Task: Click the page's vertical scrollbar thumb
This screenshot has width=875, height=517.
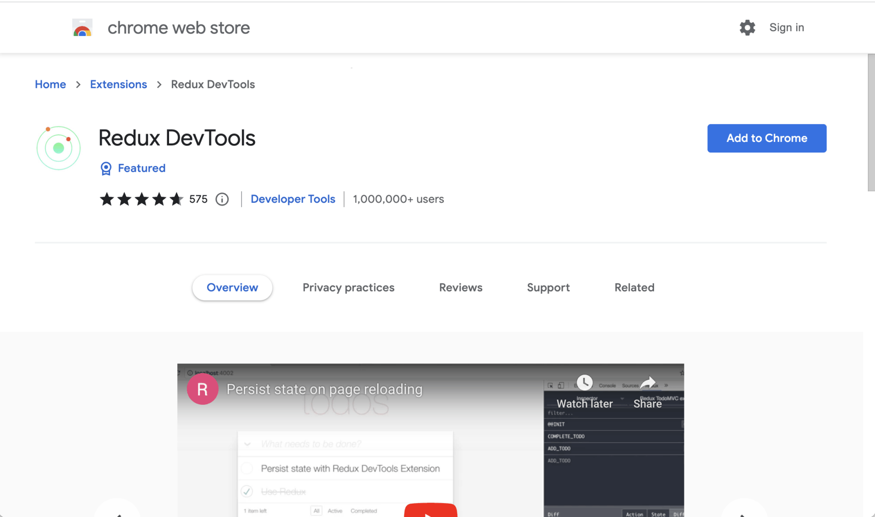Action: click(871, 122)
